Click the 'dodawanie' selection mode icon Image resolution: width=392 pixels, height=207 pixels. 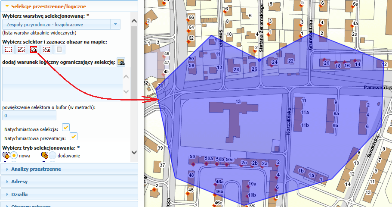(x=44, y=155)
